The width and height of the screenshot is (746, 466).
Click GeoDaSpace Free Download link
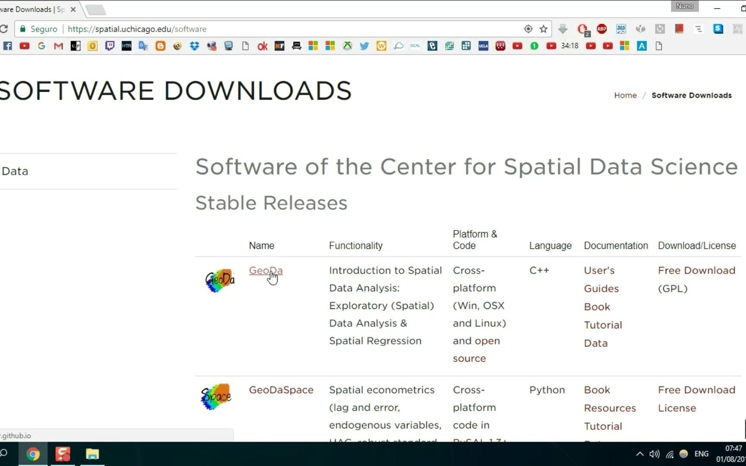pyautogui.click(x=696, y=390)
